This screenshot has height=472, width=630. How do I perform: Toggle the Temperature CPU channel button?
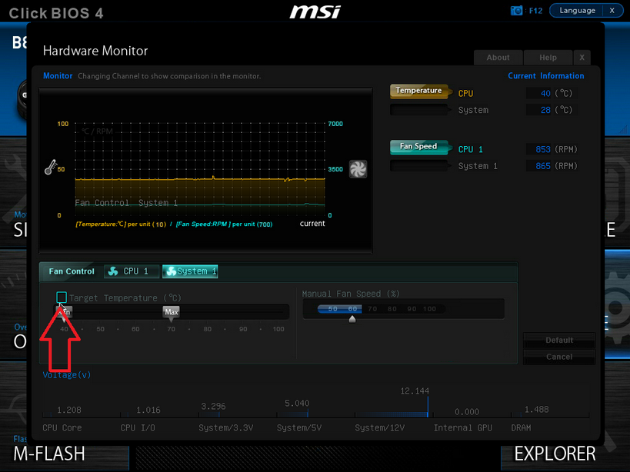pos(419,91)
